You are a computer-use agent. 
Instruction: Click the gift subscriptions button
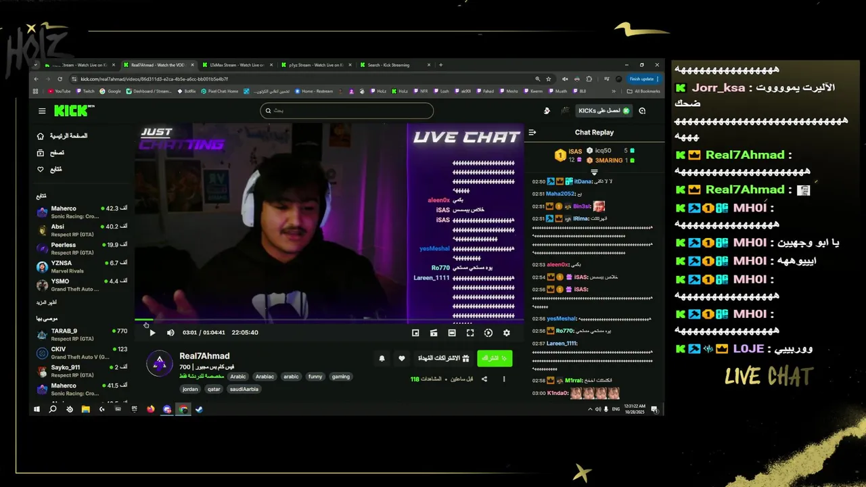click(443, 358)
